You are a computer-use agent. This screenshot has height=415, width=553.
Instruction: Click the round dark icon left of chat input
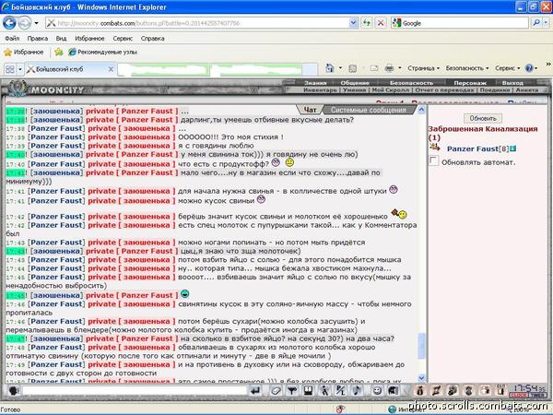[x=14, y=391]
